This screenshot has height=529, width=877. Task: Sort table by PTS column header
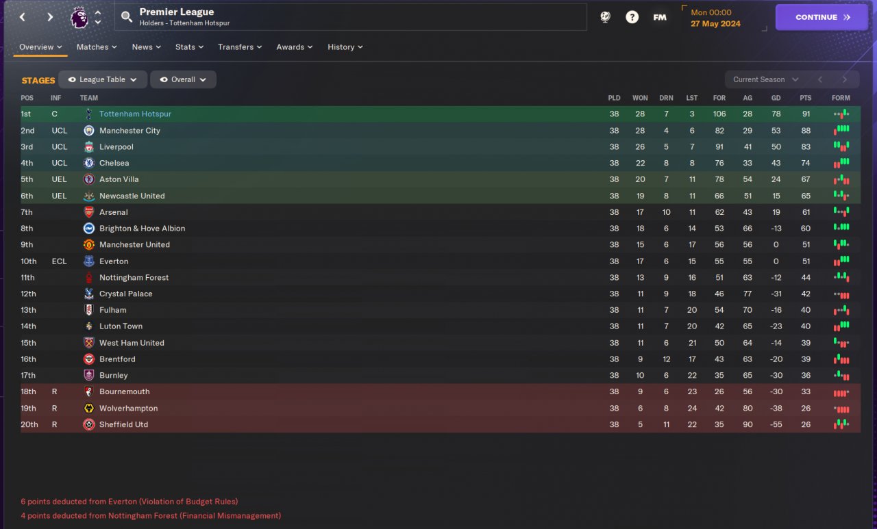tap(805, 98)
